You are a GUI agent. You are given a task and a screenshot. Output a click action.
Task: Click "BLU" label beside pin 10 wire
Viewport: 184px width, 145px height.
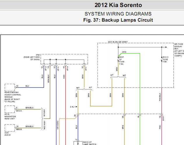(x=27, y=86)
